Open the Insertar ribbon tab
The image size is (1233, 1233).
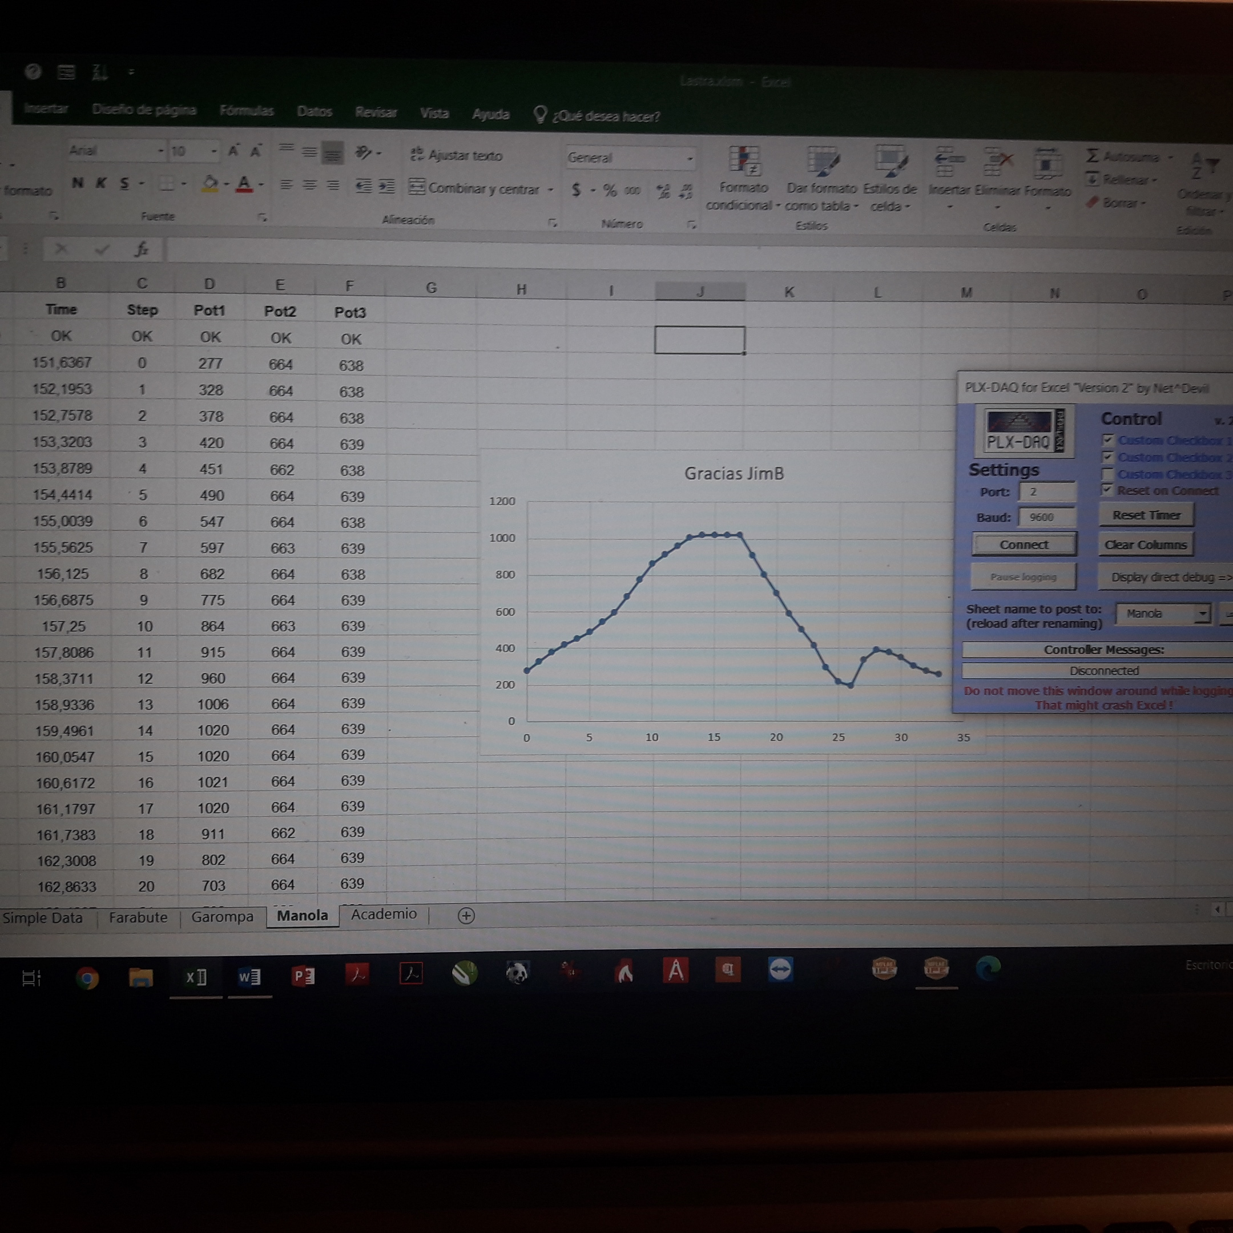pyautogui.click(x=46, y=108)
